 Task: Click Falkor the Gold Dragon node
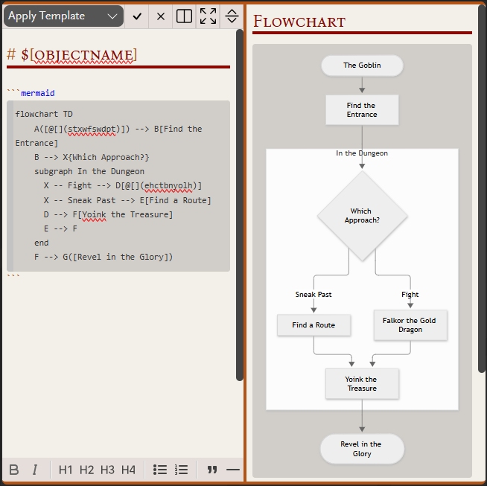pos(410,325)
